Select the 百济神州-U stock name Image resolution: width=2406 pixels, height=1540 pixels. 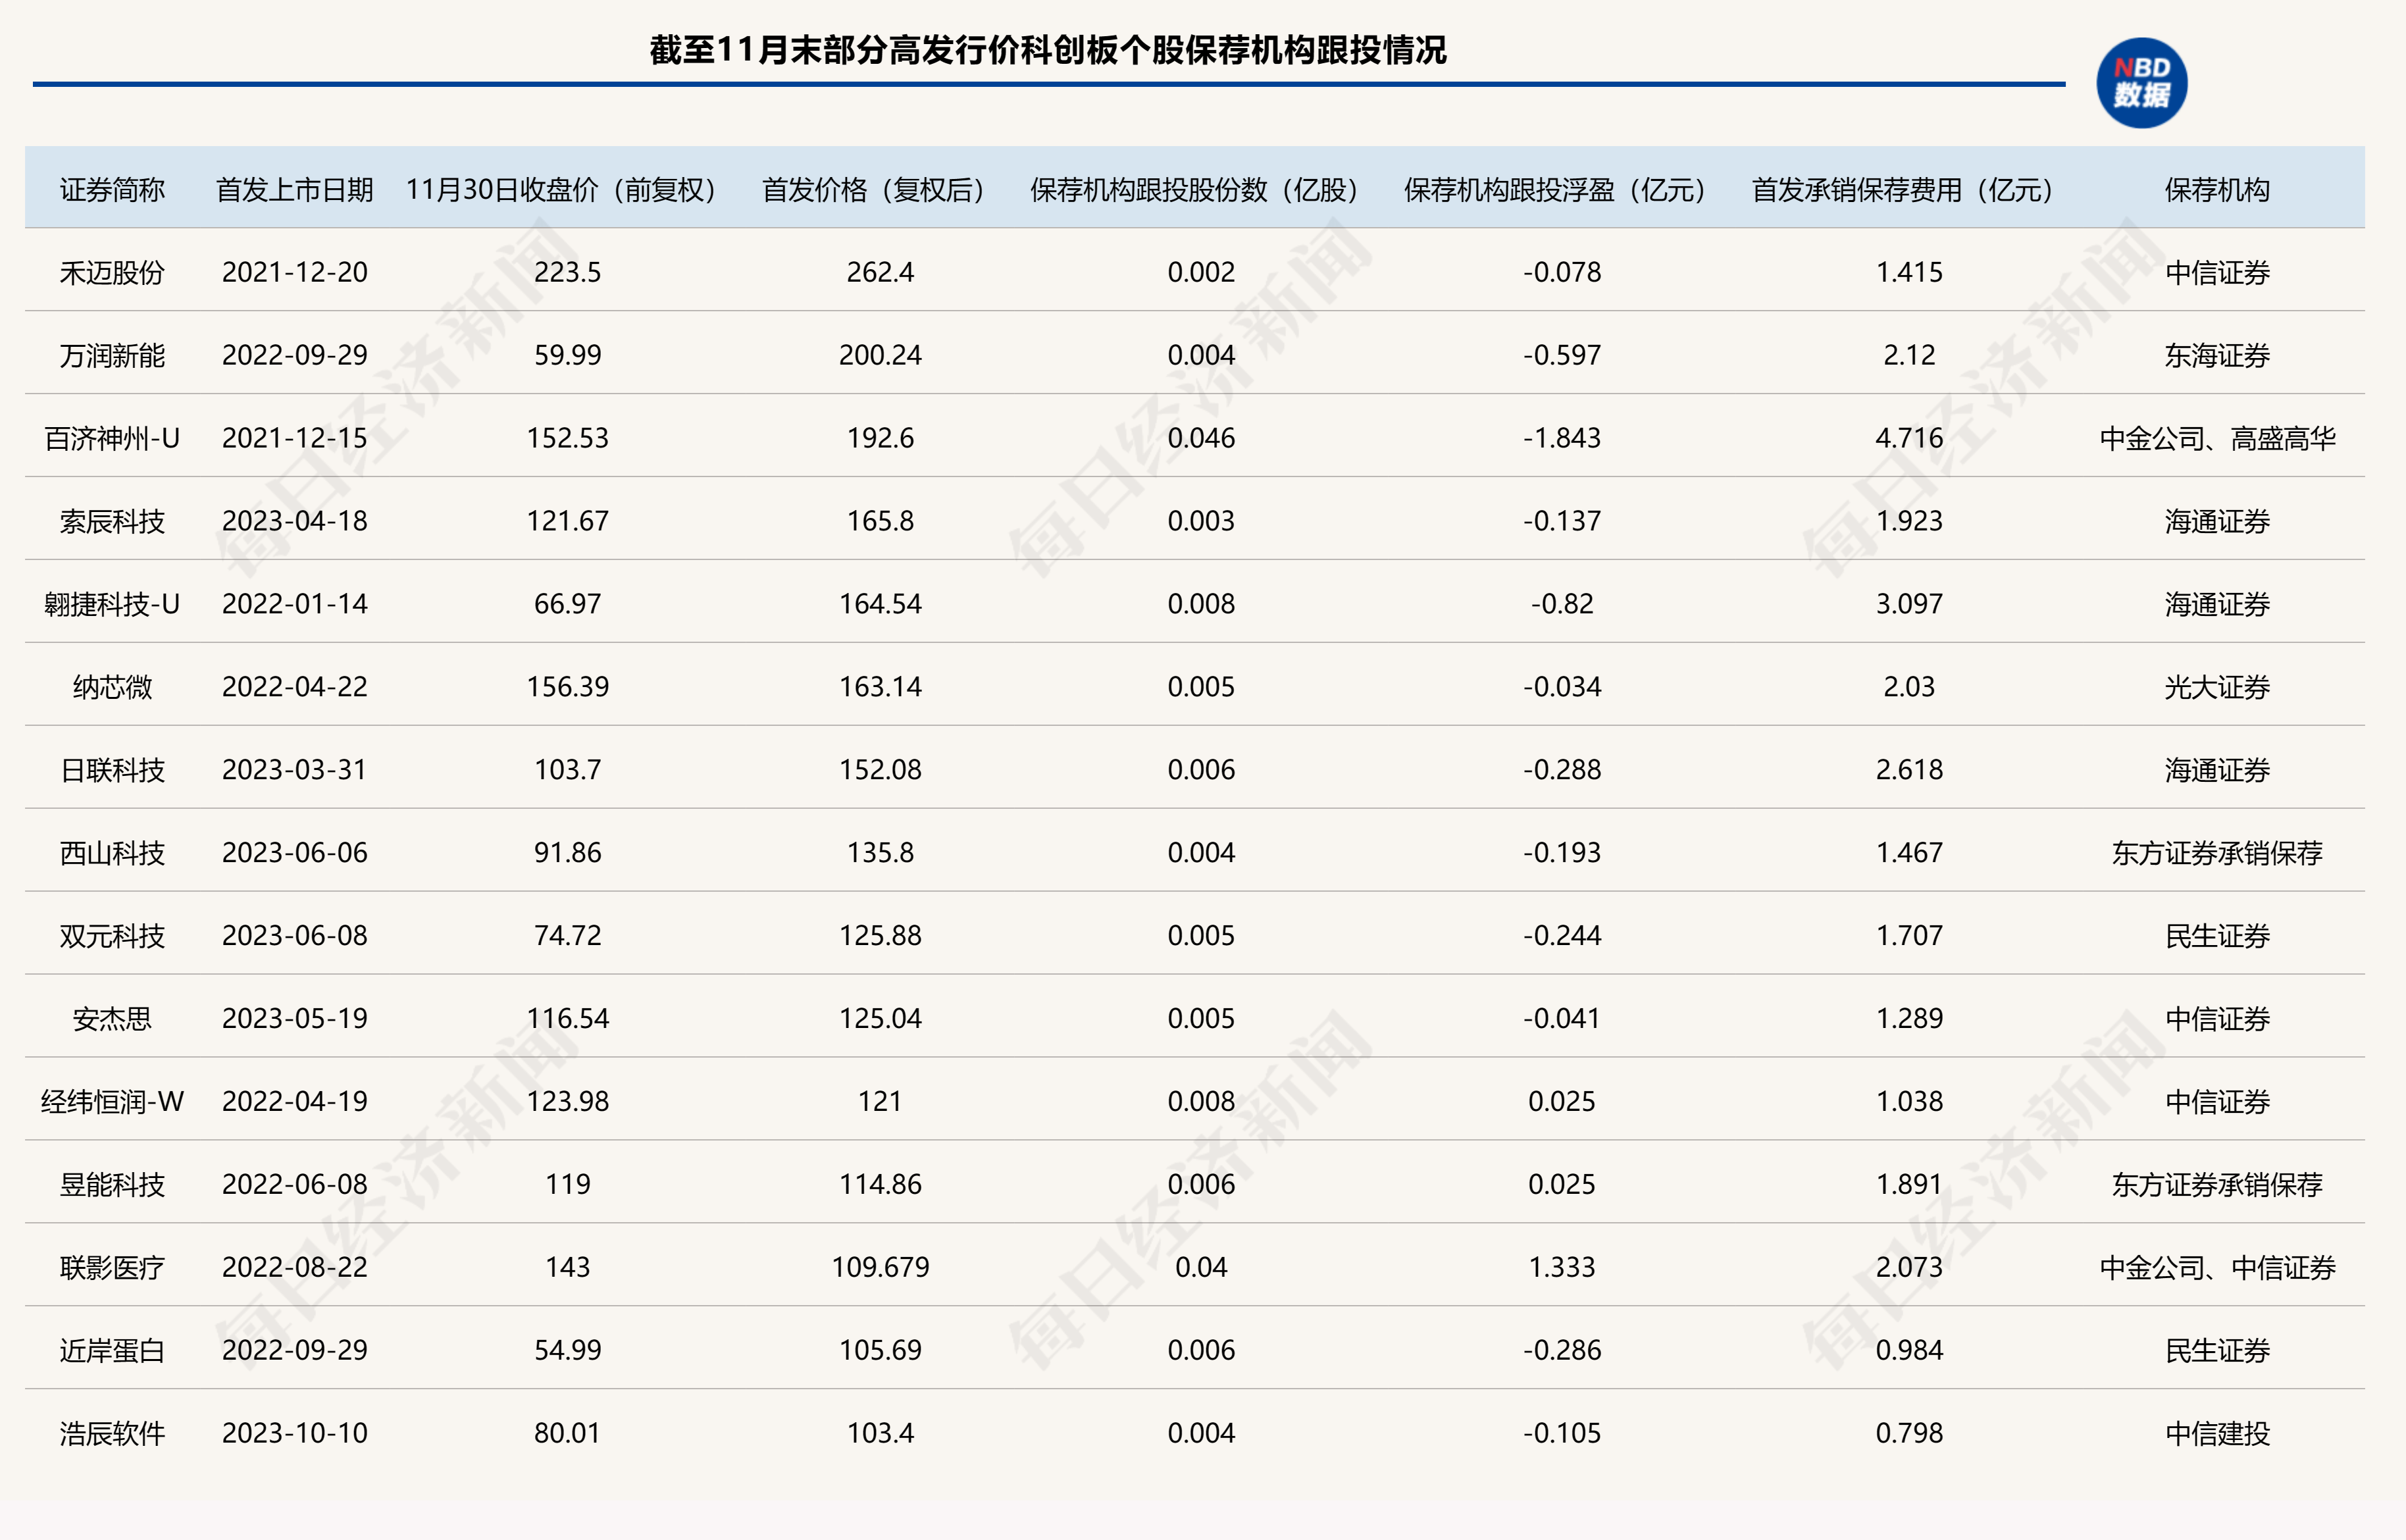[x=112, y=438]
